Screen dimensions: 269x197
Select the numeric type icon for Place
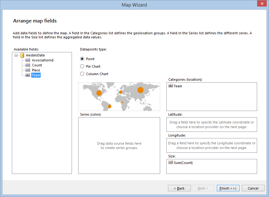28,70
